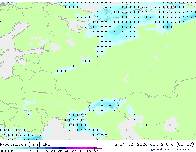196x152 pixels.
Task: Click the arrow tip above 50 mm in legend
Action: pyautogui.click(x=98, y=148)
